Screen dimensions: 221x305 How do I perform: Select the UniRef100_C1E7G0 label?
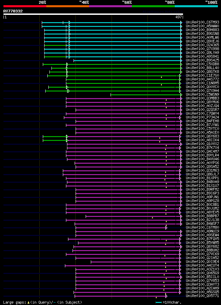coord(202,75)
